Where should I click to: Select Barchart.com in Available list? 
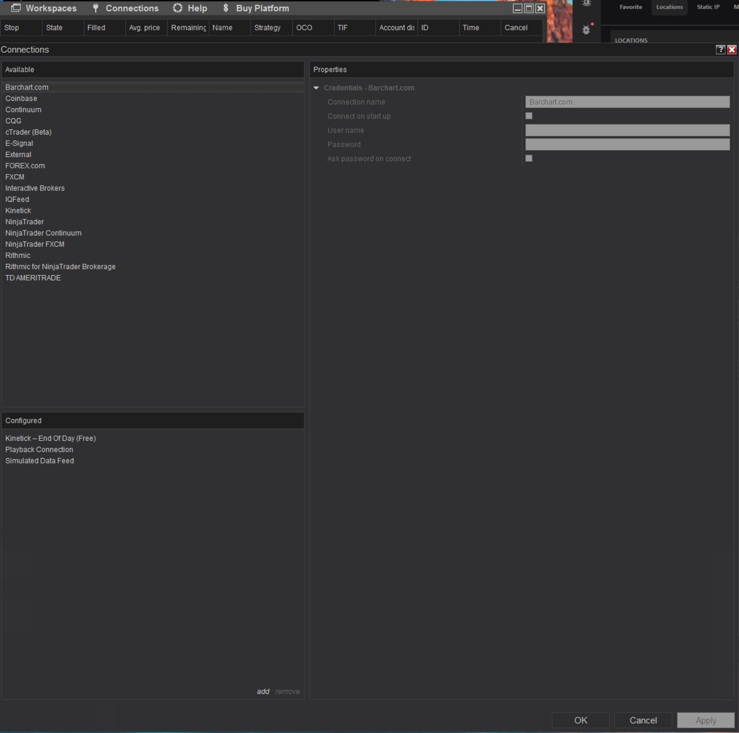click(153, 87)
